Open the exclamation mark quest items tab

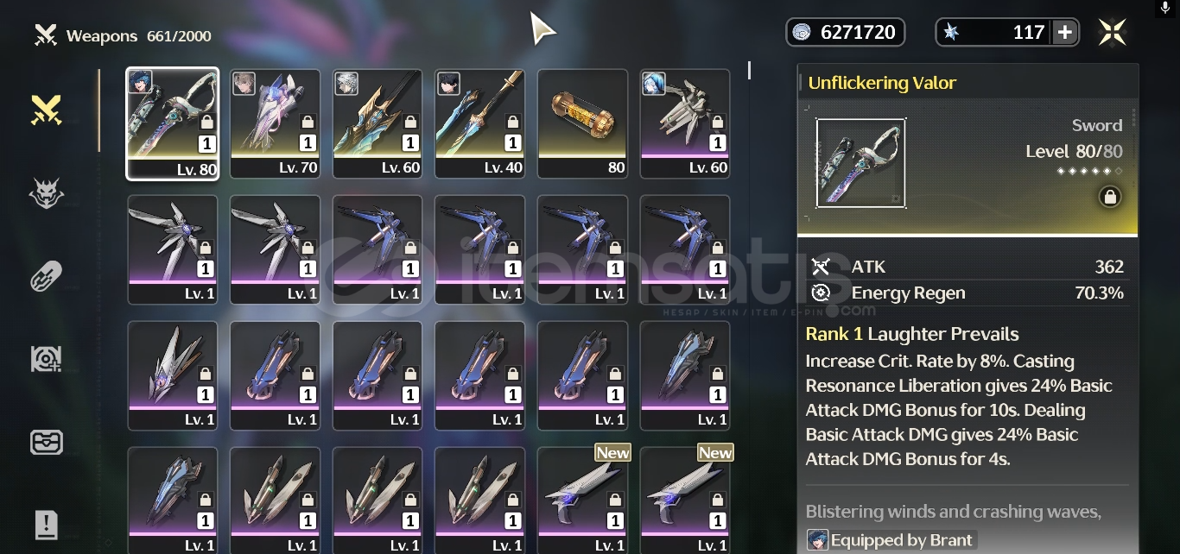point(46,524)
